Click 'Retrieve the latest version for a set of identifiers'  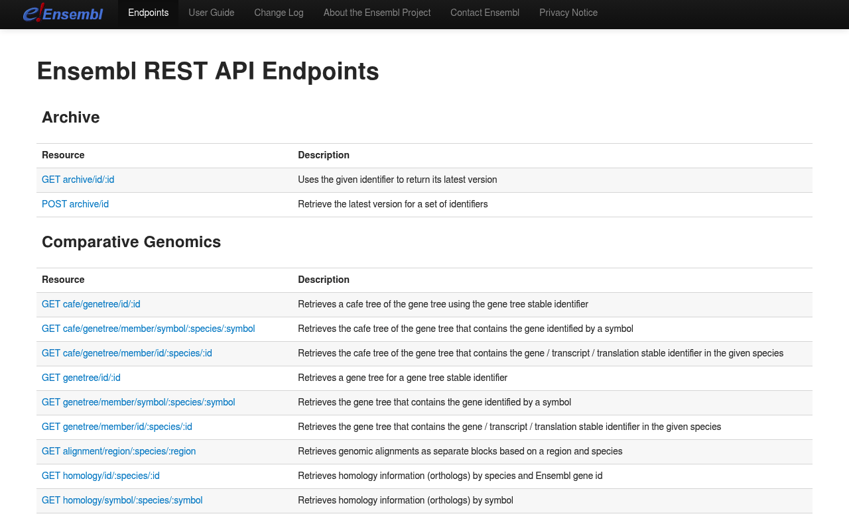393,204
